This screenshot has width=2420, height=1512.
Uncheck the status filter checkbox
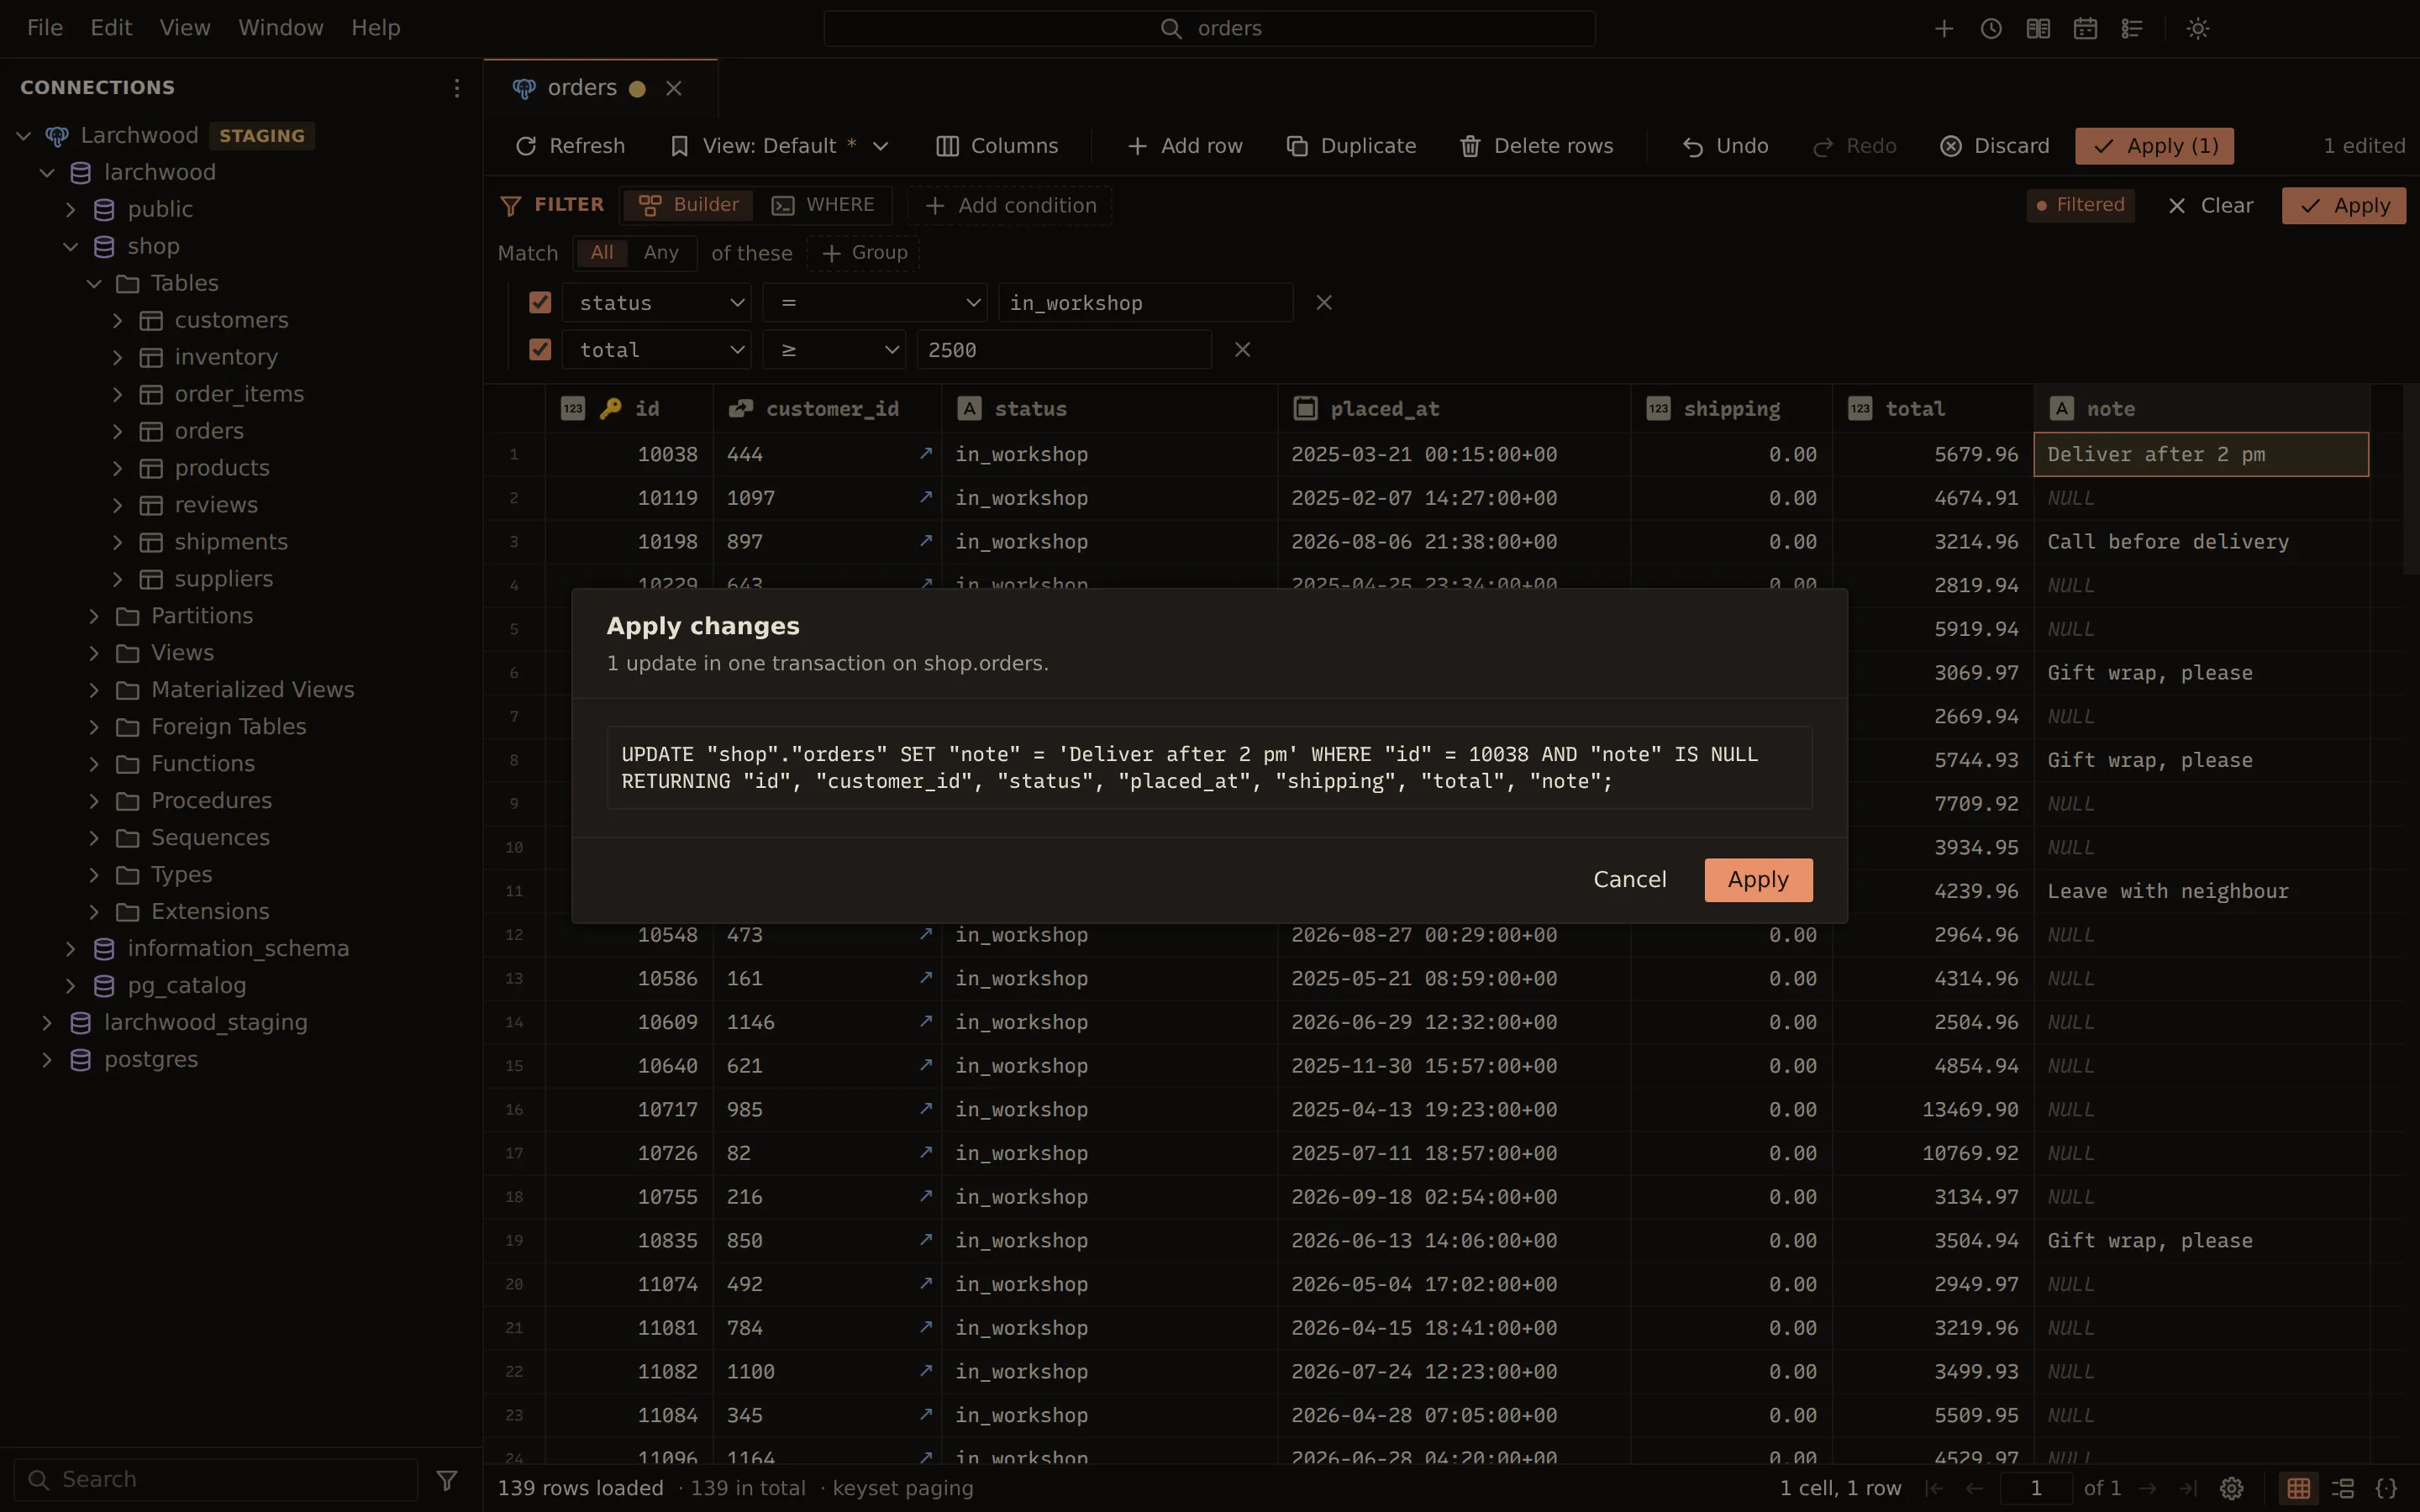(x=540, y=302)
